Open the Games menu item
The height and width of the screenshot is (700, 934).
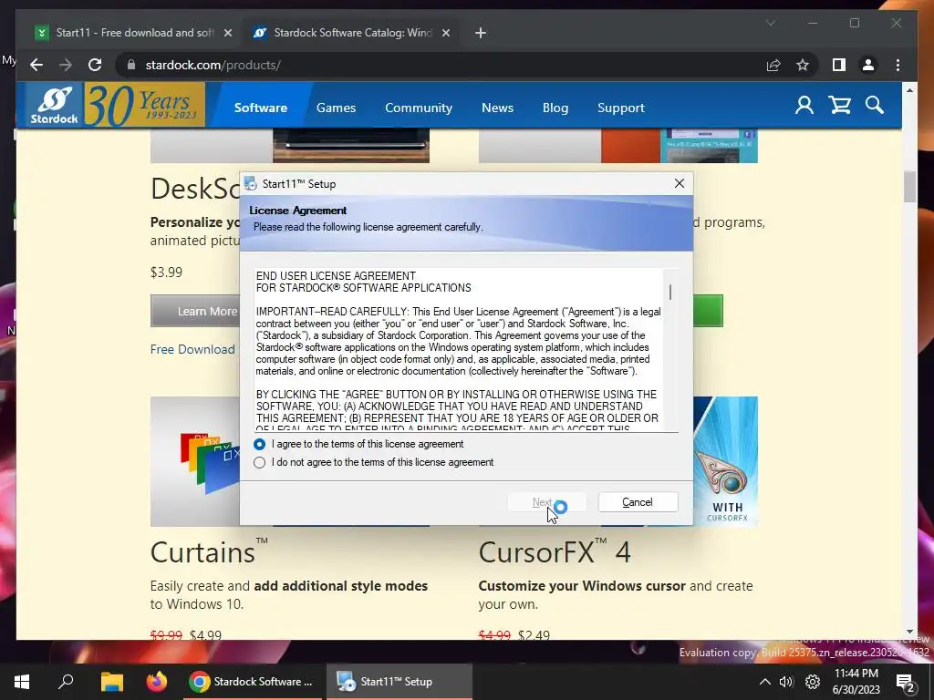tap(336, 108)
